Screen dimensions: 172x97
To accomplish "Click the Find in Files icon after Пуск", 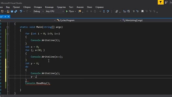I will [80, 11].
